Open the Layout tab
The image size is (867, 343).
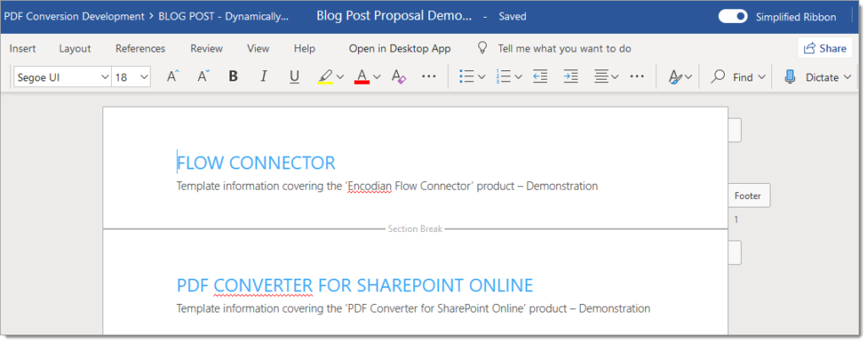pos(75,48)
